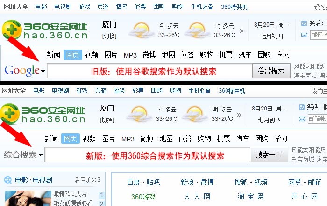The height and width of the screenshot is (206, 327).
Task: Open 彩票 in the lower navigation bar
Action: [x=138, y=90]
